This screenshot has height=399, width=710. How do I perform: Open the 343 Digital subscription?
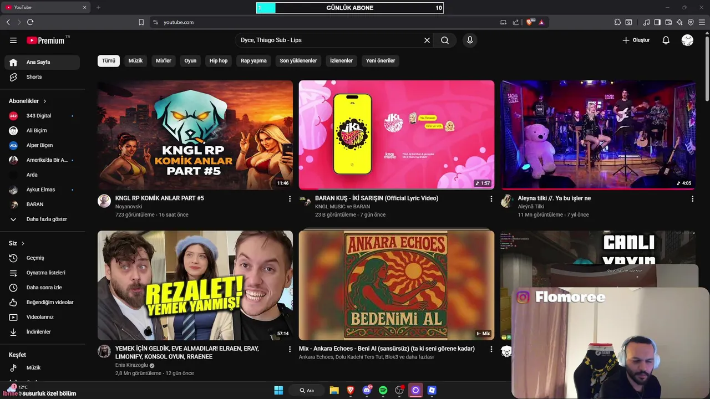42,116
